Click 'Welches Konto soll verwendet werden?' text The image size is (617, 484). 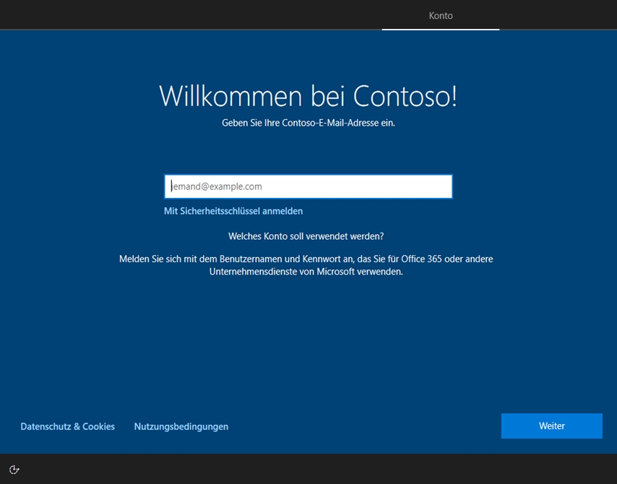point(306,236)
